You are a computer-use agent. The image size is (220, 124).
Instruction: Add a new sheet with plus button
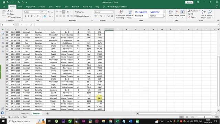tap(47, 113)
